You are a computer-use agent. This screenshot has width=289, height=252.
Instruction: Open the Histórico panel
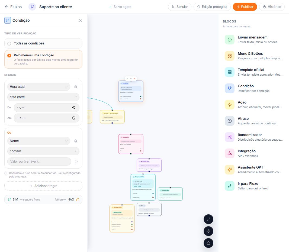click(x=272, y=7)
